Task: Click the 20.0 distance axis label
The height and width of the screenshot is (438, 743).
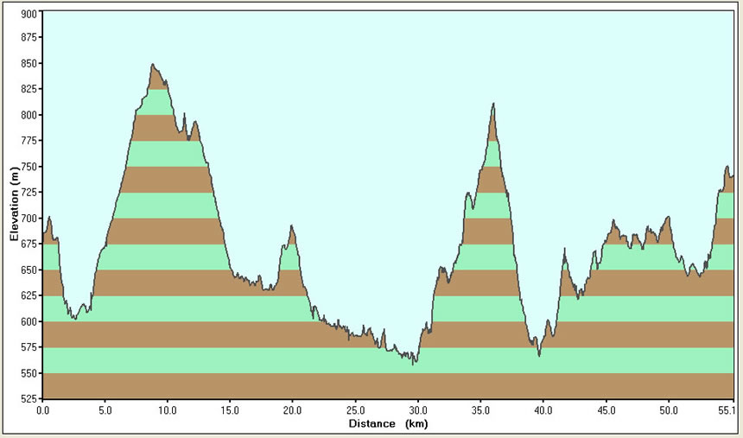Action: tap(292, 410)
